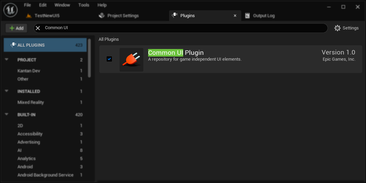Maximize the editor window
This screenshot has width=366, height=183.
343,7
